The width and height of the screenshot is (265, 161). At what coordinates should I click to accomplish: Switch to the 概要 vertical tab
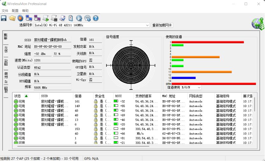[x=6, y=37]
